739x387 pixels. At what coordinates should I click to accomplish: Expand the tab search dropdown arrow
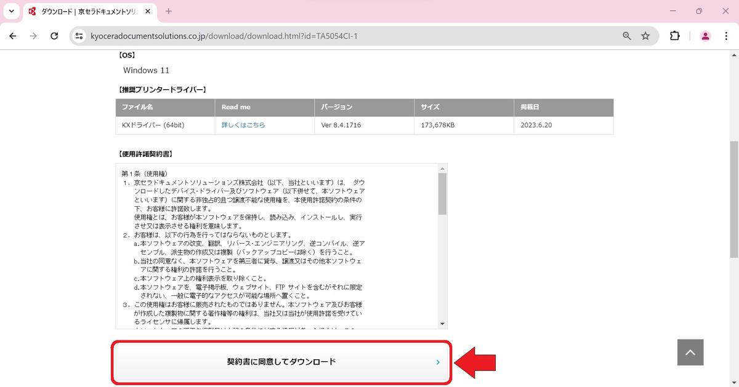tap(11, 11)
